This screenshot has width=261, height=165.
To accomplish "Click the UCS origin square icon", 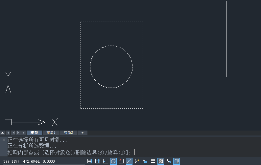I will 8,122.
